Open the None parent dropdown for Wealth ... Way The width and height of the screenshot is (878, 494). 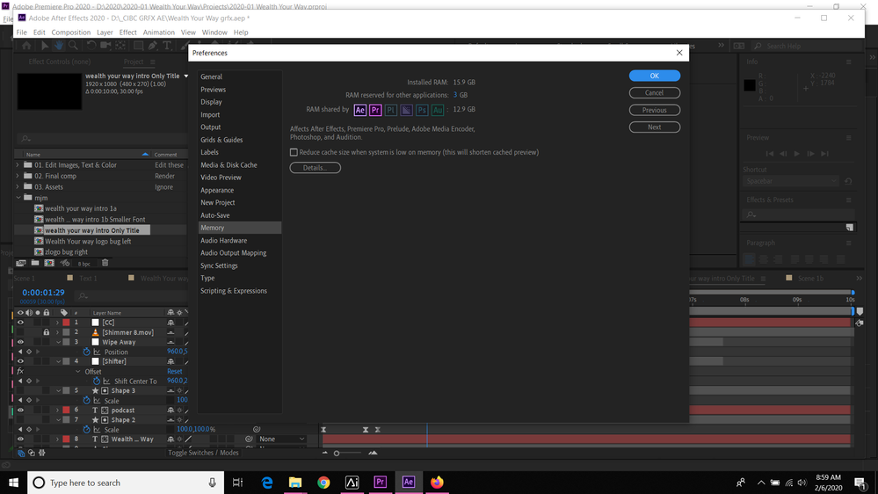click(x=281, y=440)
